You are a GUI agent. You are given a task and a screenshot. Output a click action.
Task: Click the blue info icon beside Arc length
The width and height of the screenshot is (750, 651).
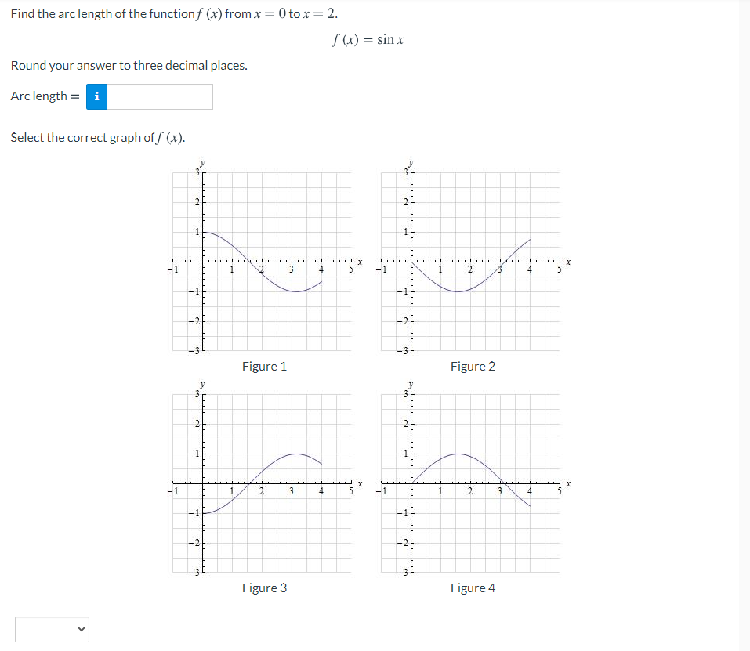point(96,96)
